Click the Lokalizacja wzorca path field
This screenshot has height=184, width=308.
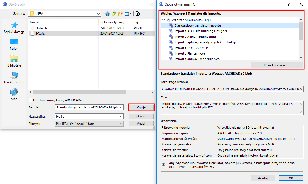click(232, 89)
